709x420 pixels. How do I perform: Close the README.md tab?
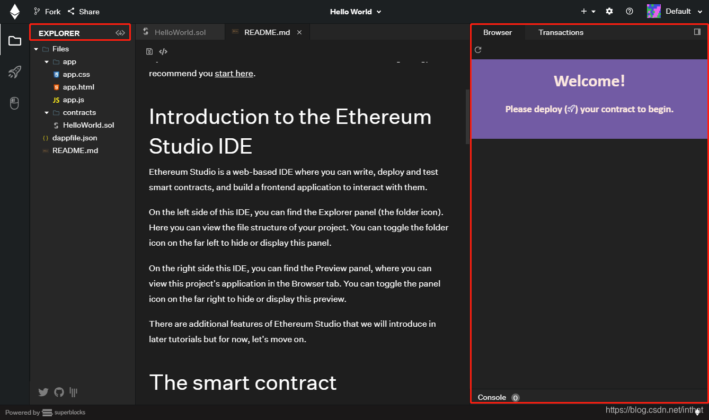click(299, 32)
